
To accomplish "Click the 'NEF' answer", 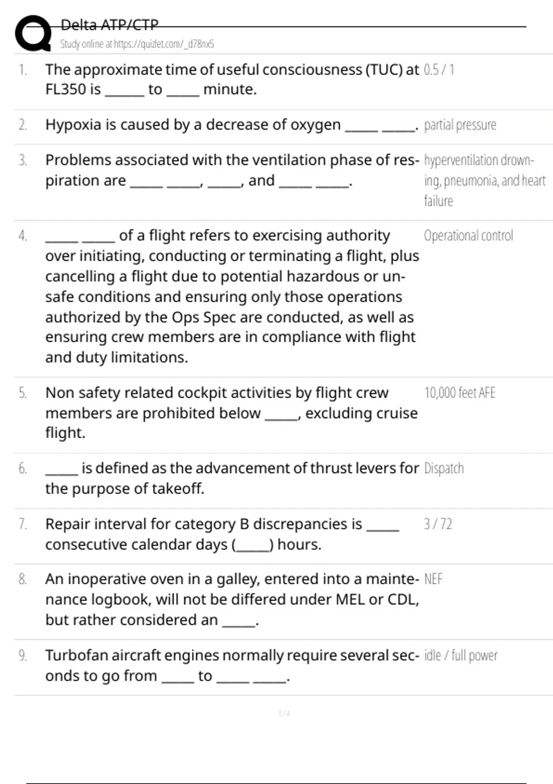I will pyautogui.click(x=433, y=579).
